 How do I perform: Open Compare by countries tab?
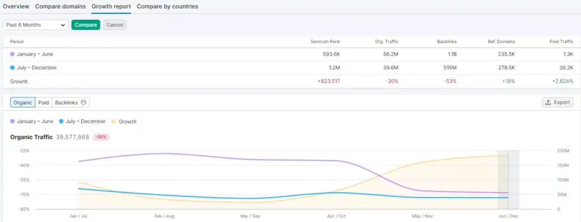pyautogui.click(x=167, y=6)
